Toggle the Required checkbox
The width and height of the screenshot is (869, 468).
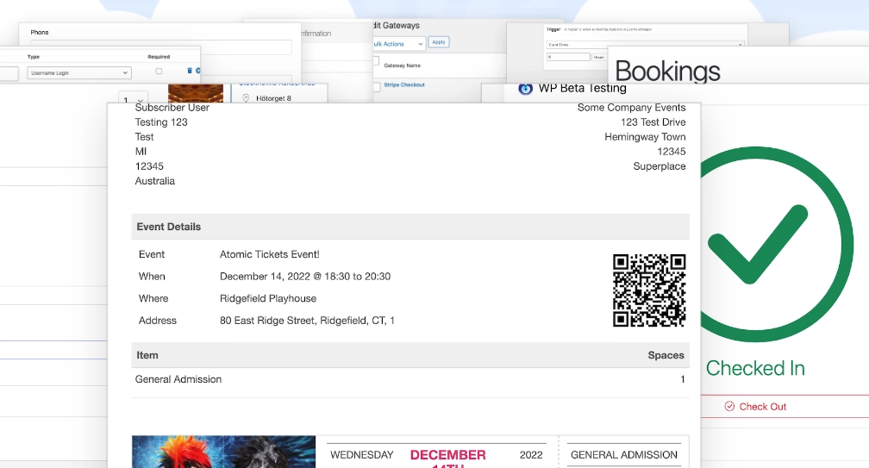(x=158, y=72)
